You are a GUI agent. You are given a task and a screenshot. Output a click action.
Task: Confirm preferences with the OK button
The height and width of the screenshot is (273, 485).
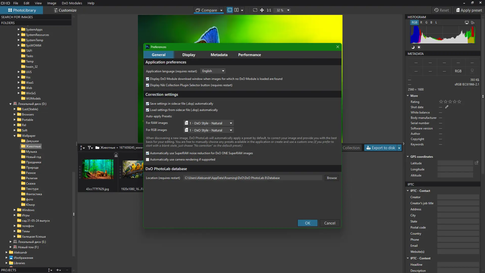(x=307, y=223)
